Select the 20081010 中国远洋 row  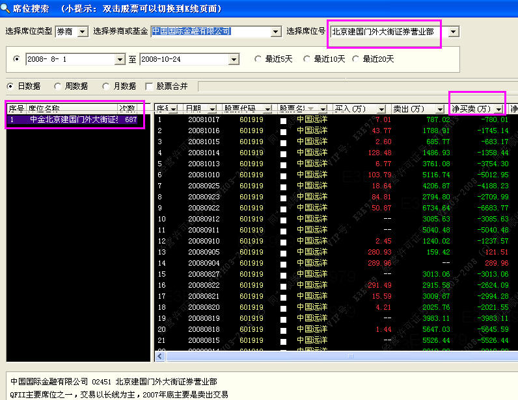(312, 175)
